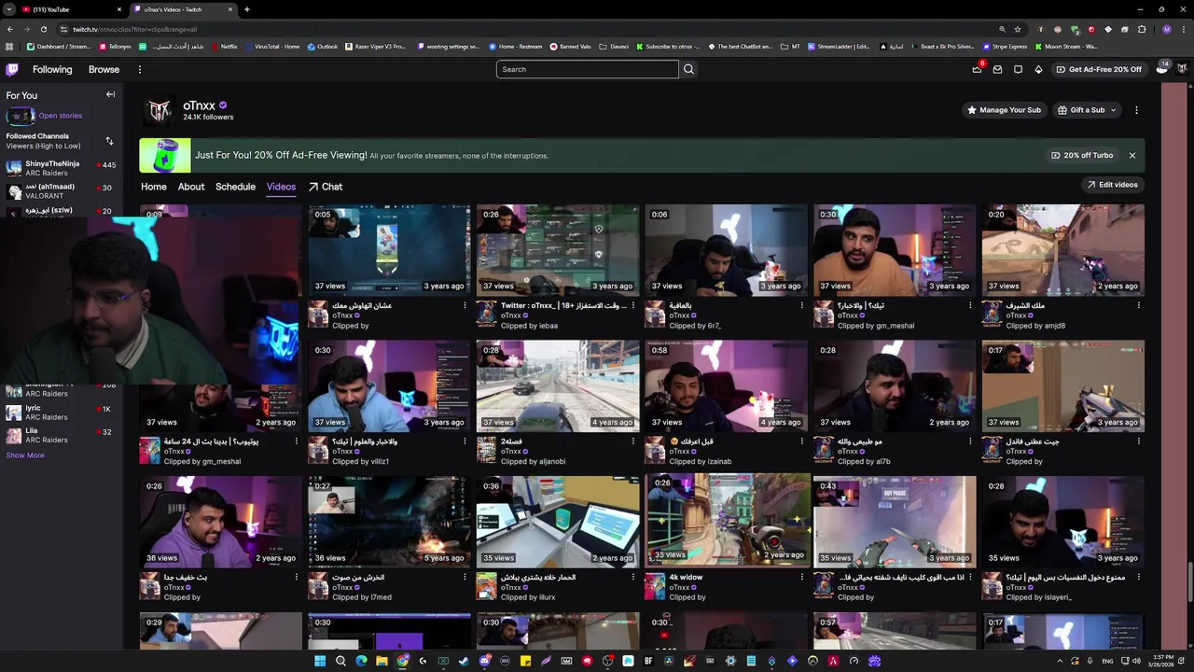Open the whispers chat bubble icon

1018,69
